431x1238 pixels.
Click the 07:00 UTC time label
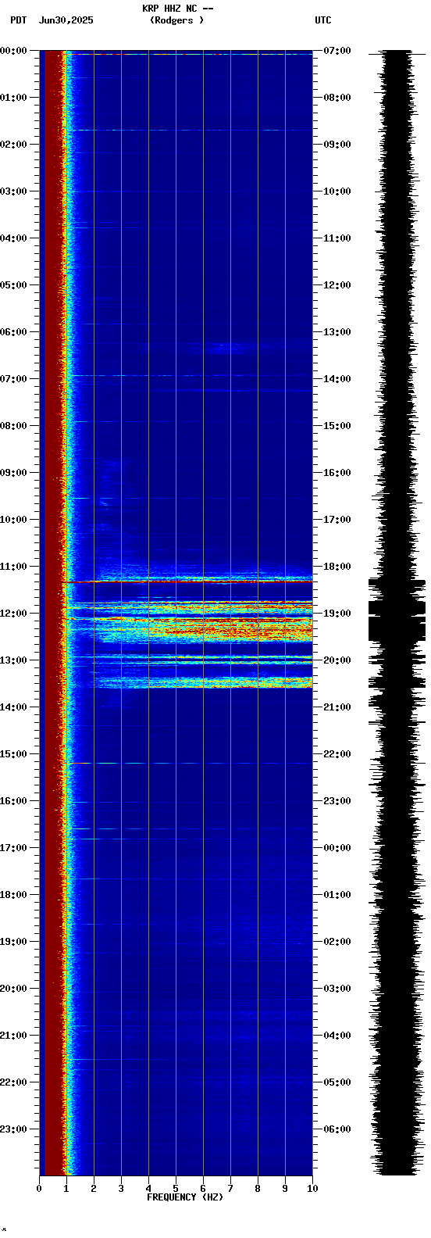coord(337,51)
